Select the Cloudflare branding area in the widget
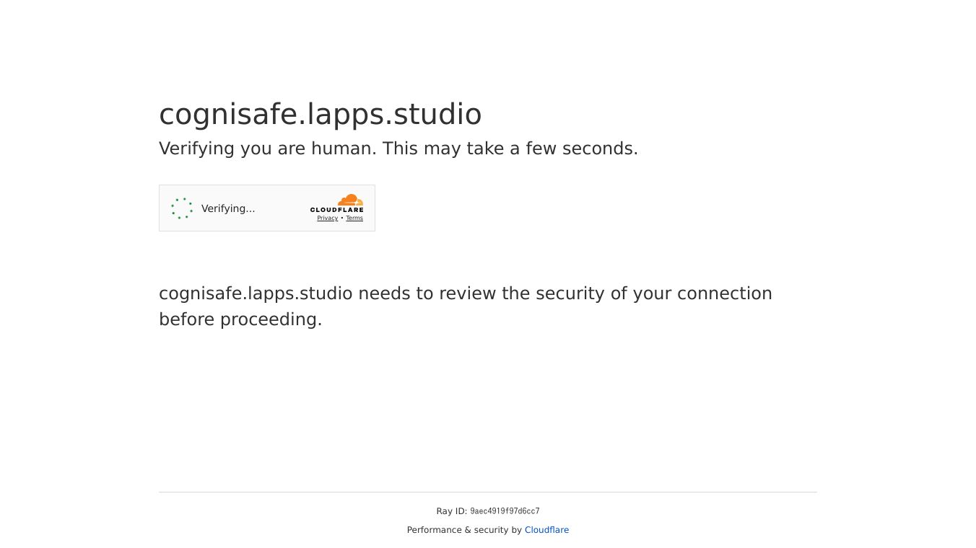 tap(337, 208)
